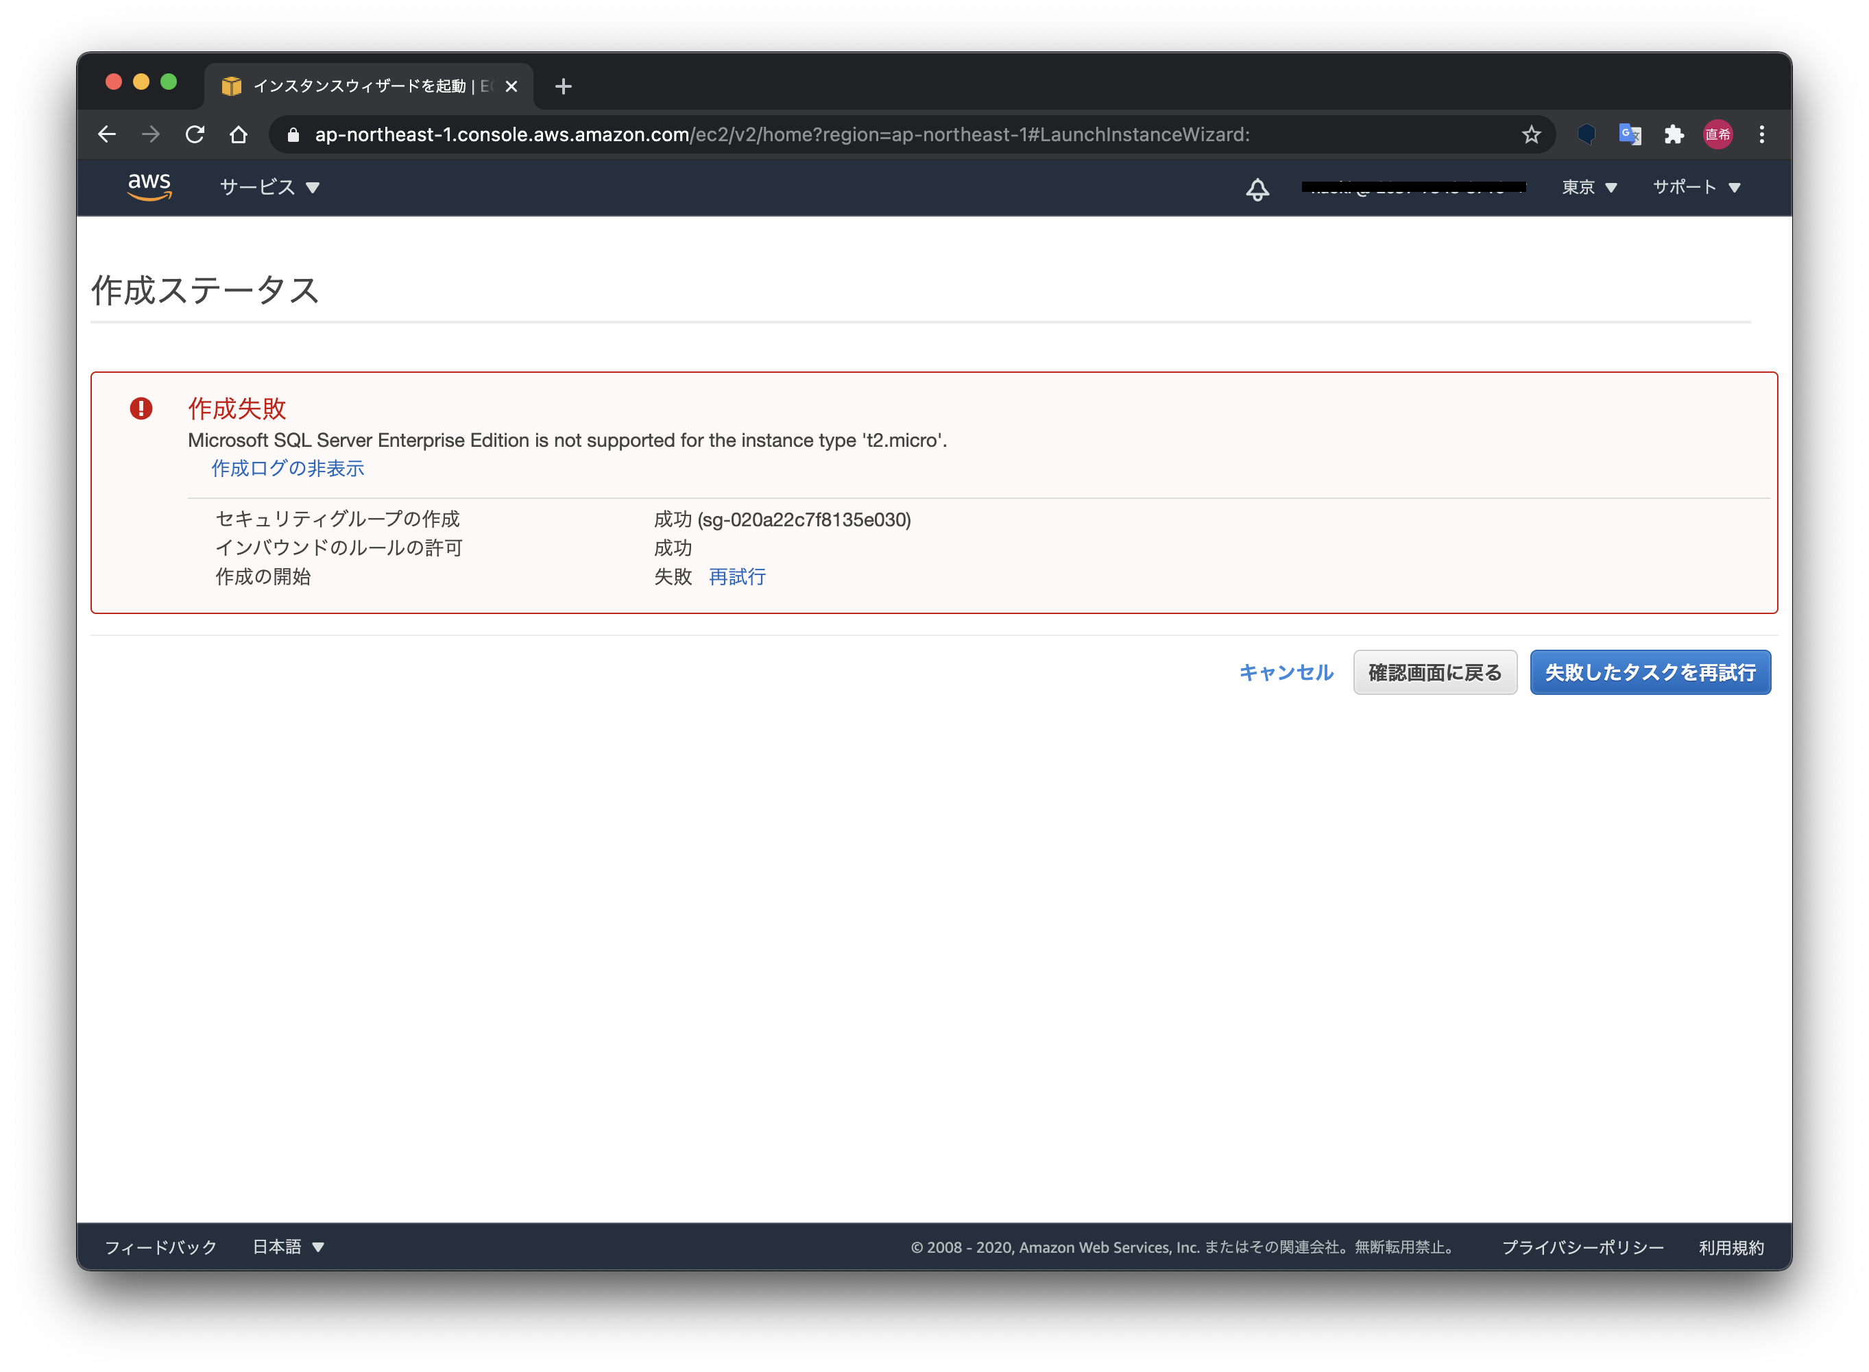Click the AWS logo home icon
The width and height of the screenshot is (1869, 1372).
pos(149,187)
